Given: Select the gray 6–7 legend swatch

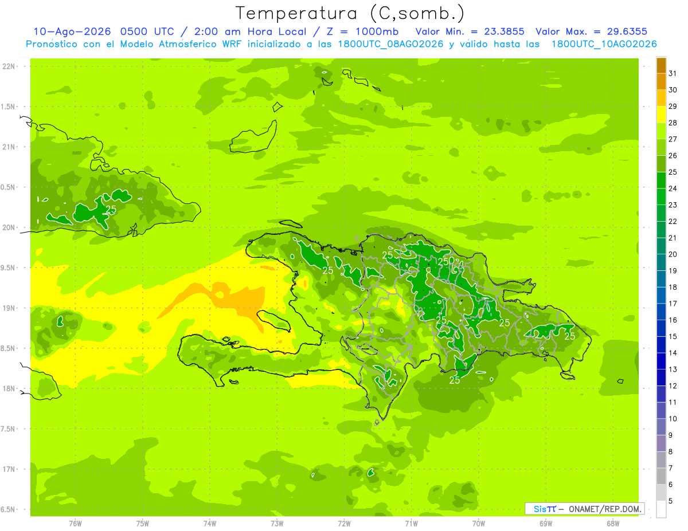Looking at the screenshot, I should [x=661, y=477].
